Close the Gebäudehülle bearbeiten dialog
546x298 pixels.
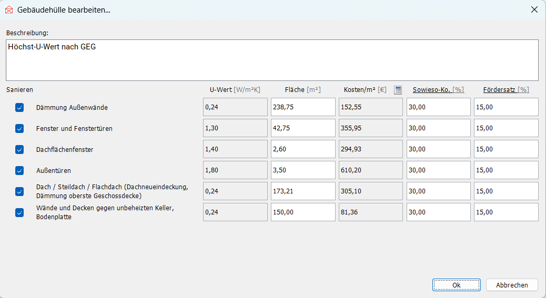tap(534, 9)
